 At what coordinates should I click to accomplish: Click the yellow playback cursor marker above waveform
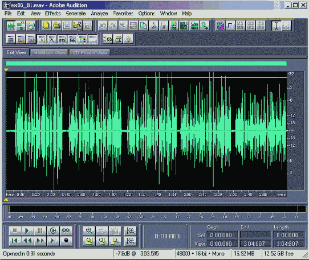(x=6, y=69)
